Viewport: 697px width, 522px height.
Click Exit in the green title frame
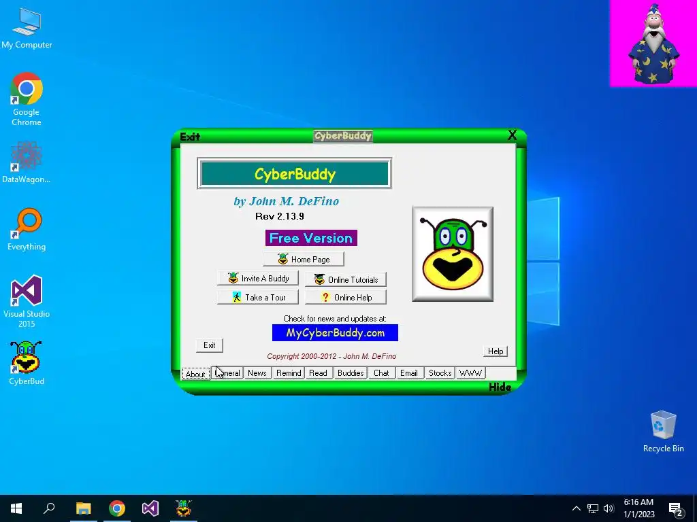[x=190, y=137]
